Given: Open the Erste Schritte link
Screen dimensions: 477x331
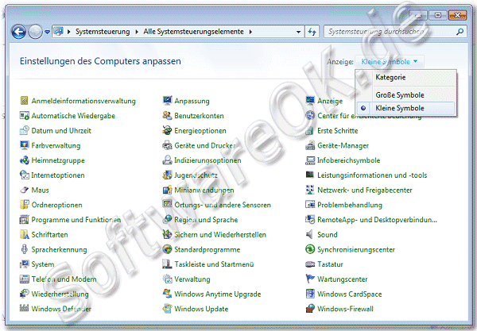Looking at the screenshot, I should 338,131.
